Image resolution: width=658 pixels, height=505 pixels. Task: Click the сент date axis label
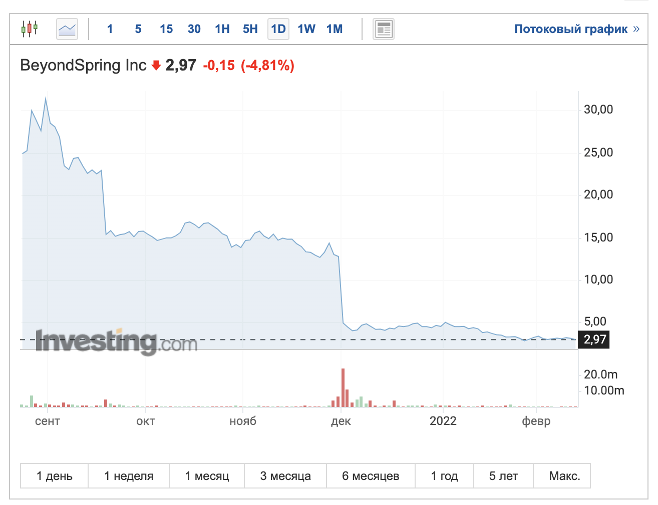click(x=48, y=421)
